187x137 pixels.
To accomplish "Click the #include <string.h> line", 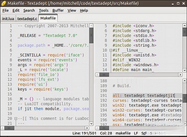I will pyautogui.click(x=134, y=45).
